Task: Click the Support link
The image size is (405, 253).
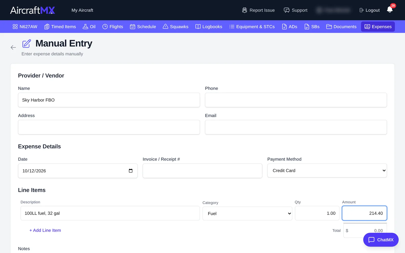Action: (296, 10)
